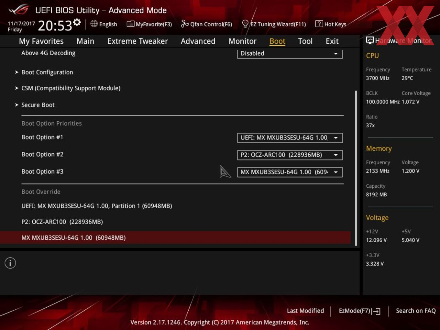Click the +3.3V 3.328 V value
This screenshot has height=330, width=440.
pos(375,264)
